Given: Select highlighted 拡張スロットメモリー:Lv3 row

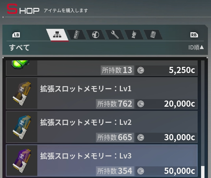Looking at the screenshot, I should [x=102, y=161].
